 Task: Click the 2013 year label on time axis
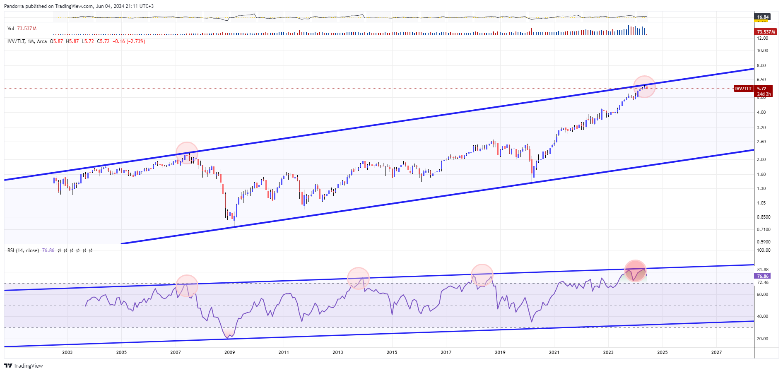pyautogui.click(x=338, y=352)
